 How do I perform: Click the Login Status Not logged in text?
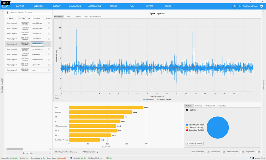point(62,158)
